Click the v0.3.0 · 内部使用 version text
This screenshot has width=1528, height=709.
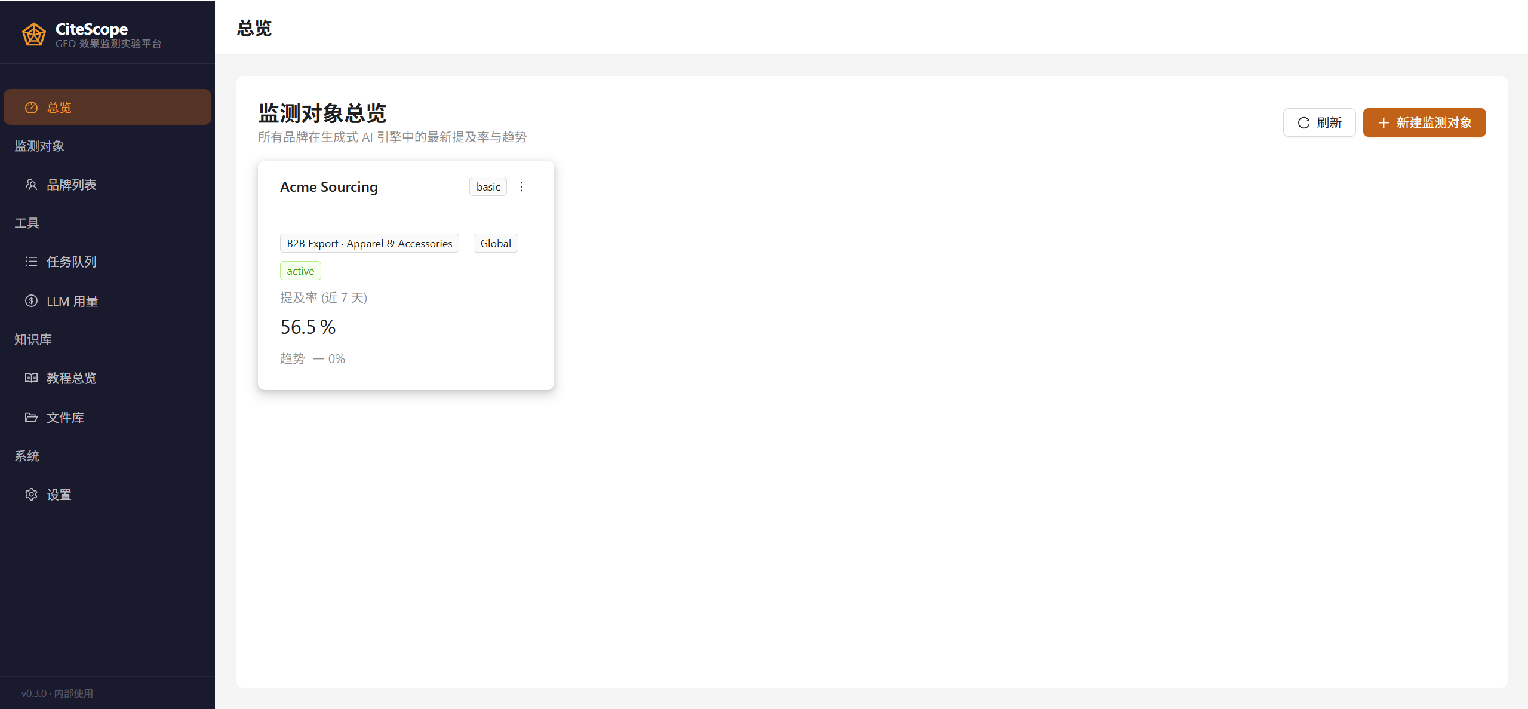(57, 693)
